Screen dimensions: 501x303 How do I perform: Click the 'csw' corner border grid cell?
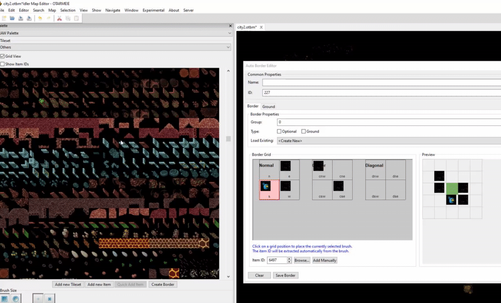click(322, 190)
